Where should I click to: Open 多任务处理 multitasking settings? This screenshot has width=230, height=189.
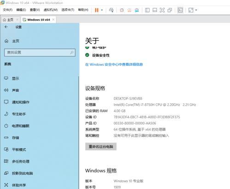17,161
